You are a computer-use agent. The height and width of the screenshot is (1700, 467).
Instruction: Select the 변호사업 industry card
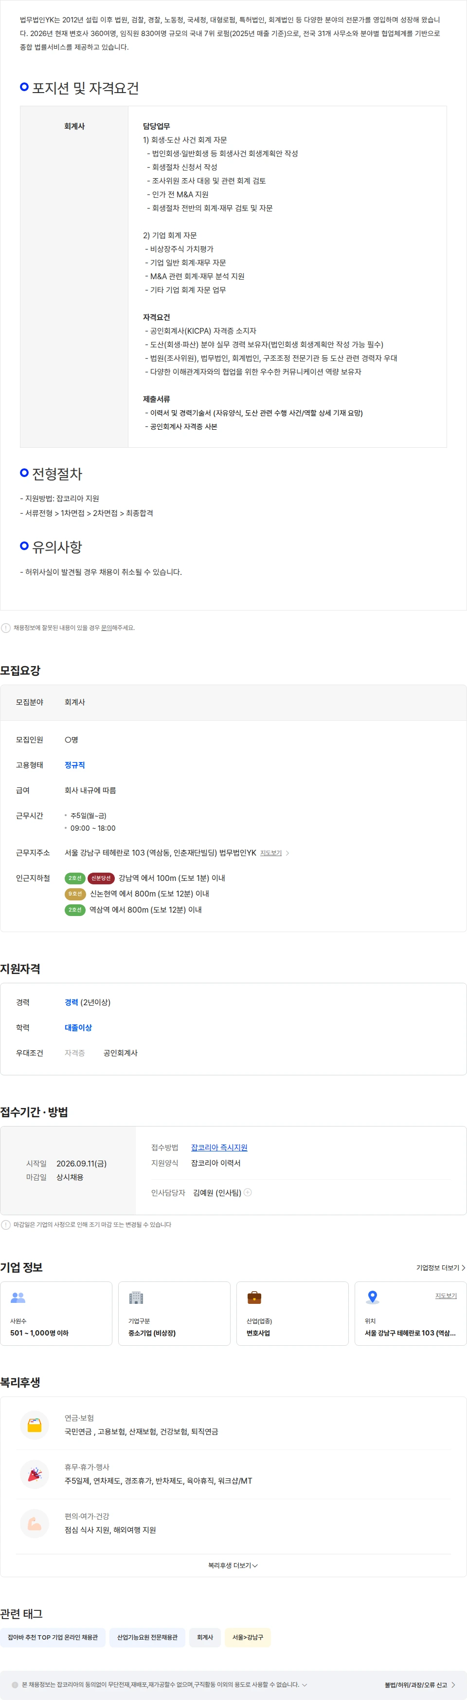click(x=292, y=1313)
